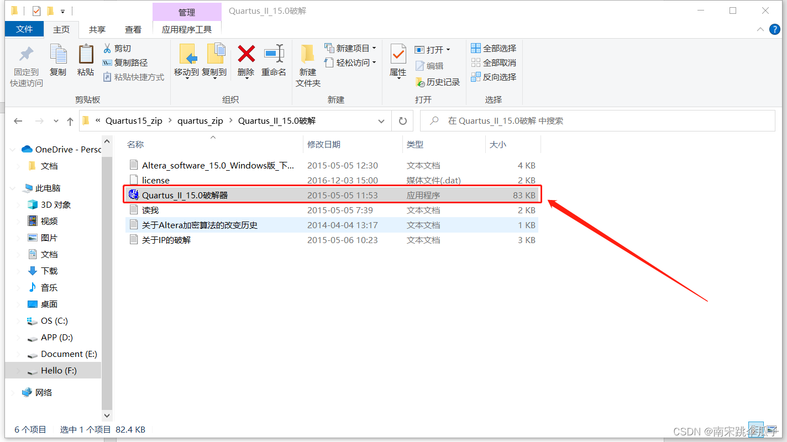Collapse the This PC (此电脑) node
The height and width of the screenshot is (442, 787).
[13, 188]
